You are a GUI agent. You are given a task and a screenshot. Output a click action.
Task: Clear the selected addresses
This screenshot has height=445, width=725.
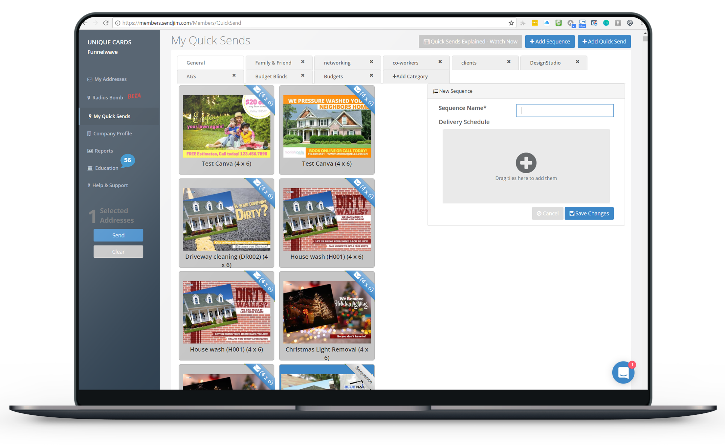click(x=118, y=252)
